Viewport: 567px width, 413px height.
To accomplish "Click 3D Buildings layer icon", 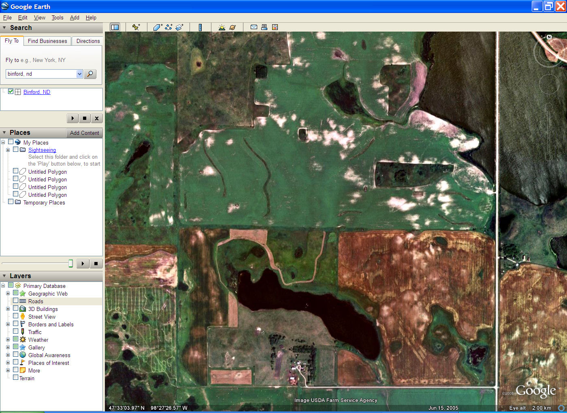I will 23,309.
